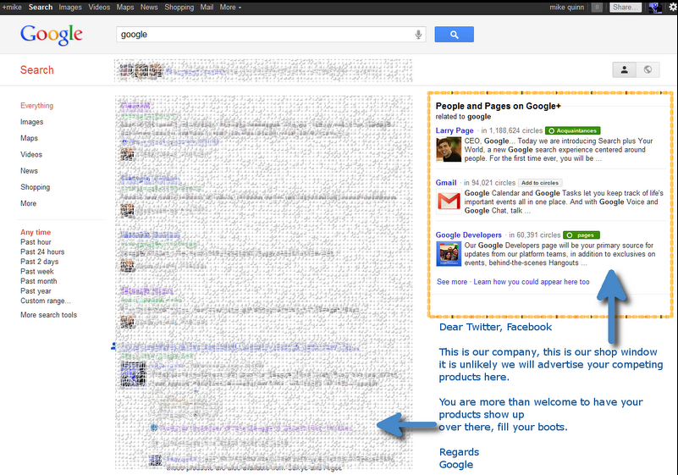Click the red Search heading

pyautogui.click(x=36, y=70)
